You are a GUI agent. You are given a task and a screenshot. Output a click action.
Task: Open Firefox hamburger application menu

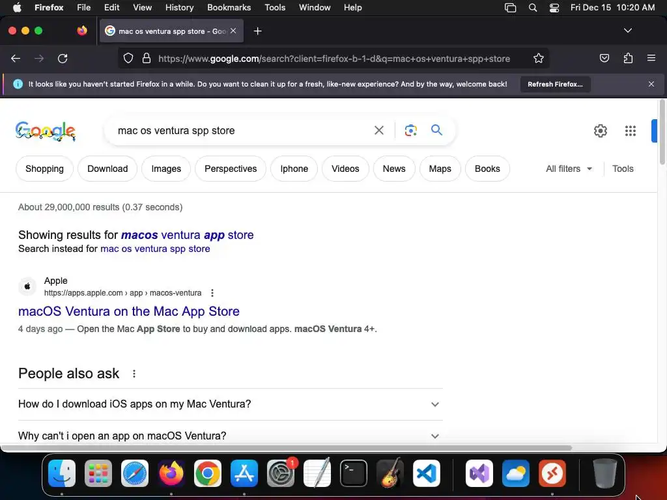651,58
